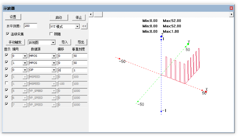Screen dimensions: 238x137
Task: Toggle display checkbox for VP_SPEED number 6 row
Action: coord(6,97)
